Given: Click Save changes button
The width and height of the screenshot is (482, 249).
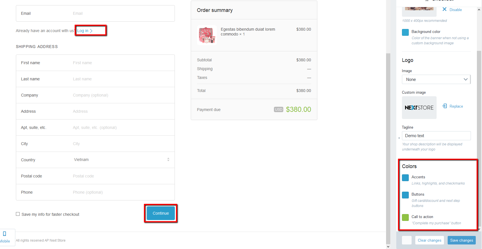Looking at the screenshot, I should pos(462,240).
